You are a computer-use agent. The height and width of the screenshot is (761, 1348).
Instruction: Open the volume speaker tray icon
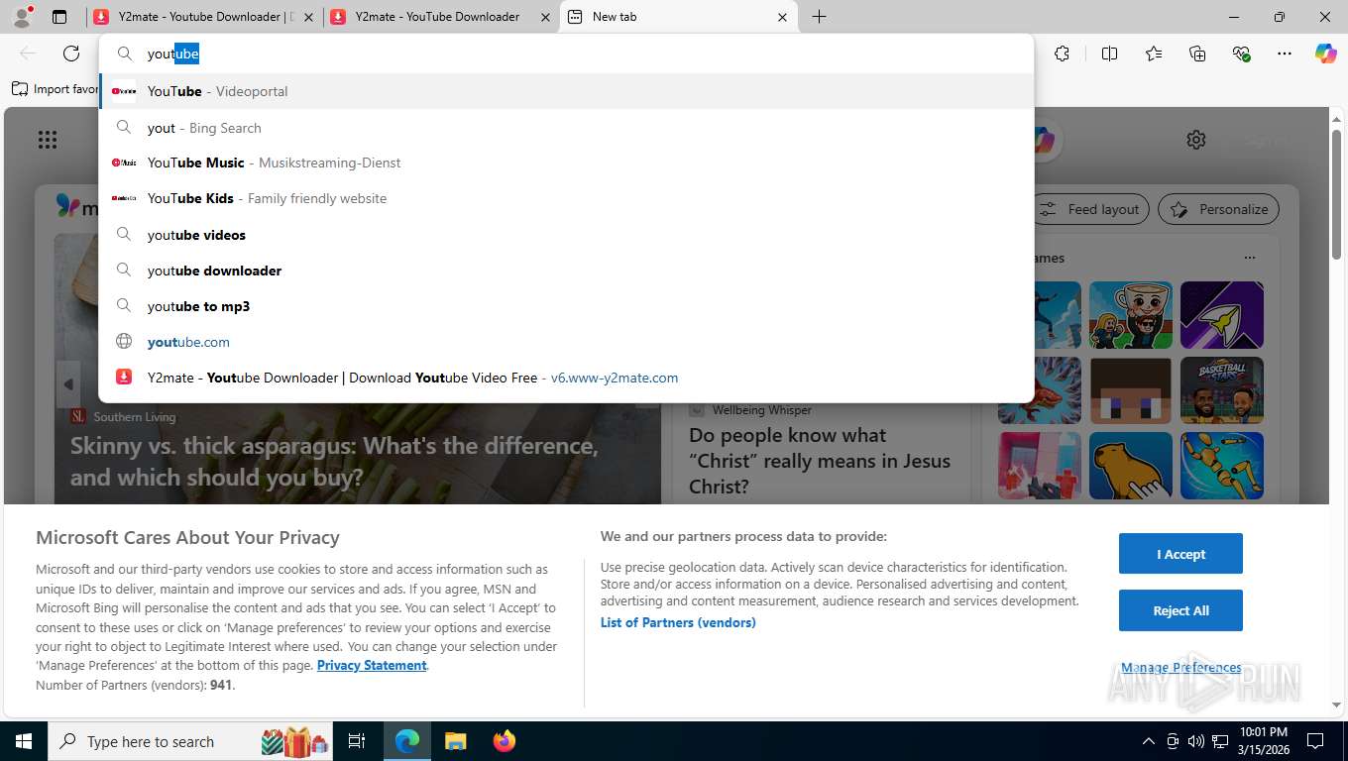(1196, 741)
